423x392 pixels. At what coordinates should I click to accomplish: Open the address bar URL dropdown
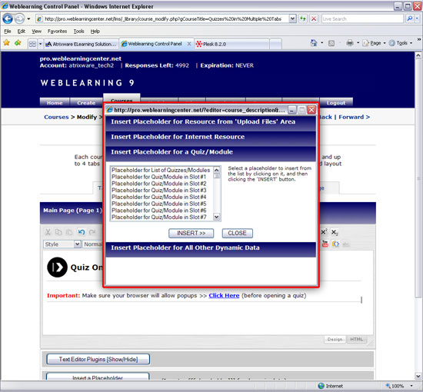point(292,18)
